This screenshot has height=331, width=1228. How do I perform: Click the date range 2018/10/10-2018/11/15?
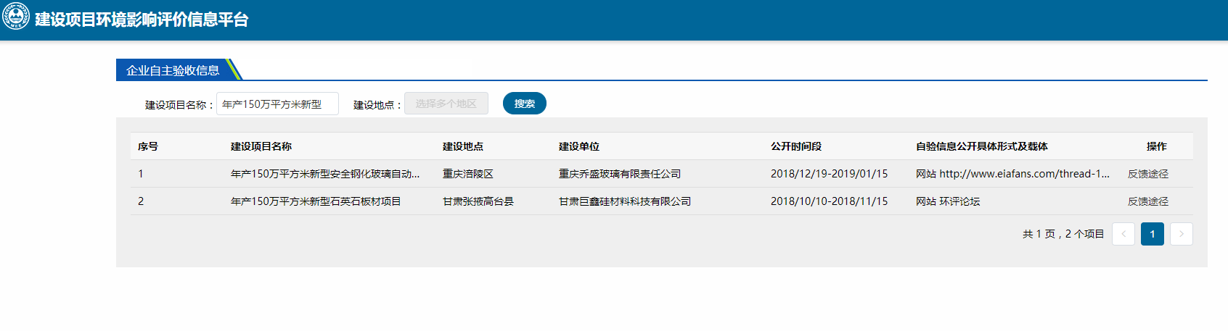click(x=829, y=201)
